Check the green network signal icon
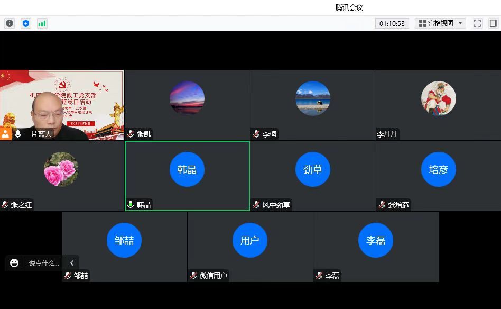Screen dimensions: 501x309 click(x=42, y=23)
